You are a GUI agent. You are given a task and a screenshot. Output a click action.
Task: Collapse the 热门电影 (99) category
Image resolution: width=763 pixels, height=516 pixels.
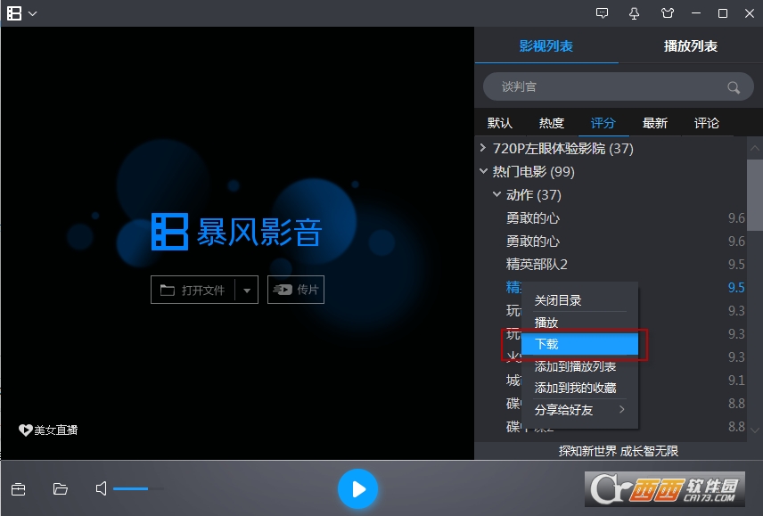pyautogui.click(x=483, y=171)
